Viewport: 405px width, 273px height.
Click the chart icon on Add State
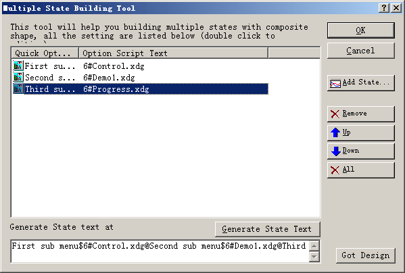click(335, 84)
